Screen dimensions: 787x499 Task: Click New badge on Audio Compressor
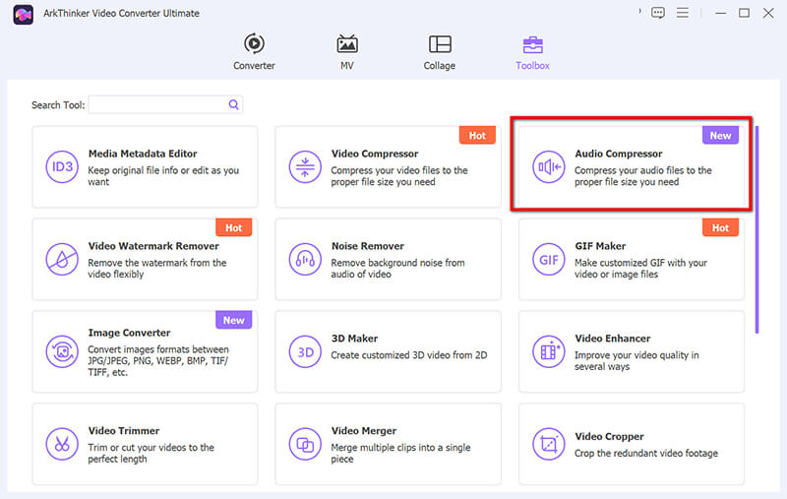[x=720, y=135]
